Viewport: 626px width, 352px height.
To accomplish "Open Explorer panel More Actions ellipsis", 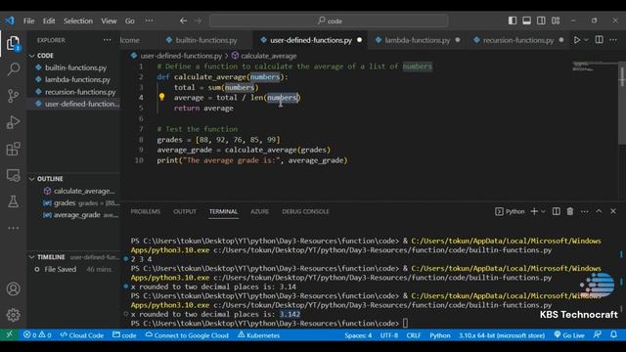I will pyautogui.click(x=107, y=40).
